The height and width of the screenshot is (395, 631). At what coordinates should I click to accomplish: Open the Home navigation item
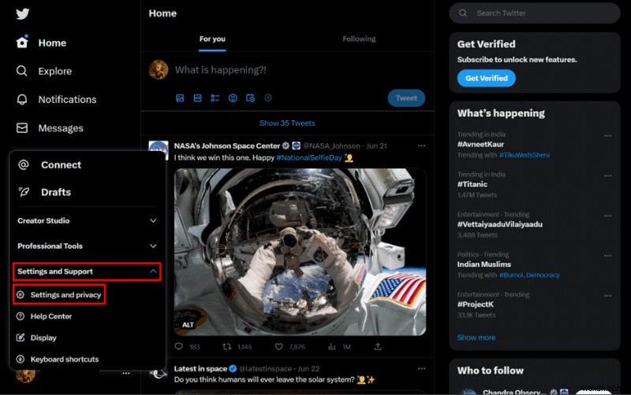coord(41,42)
